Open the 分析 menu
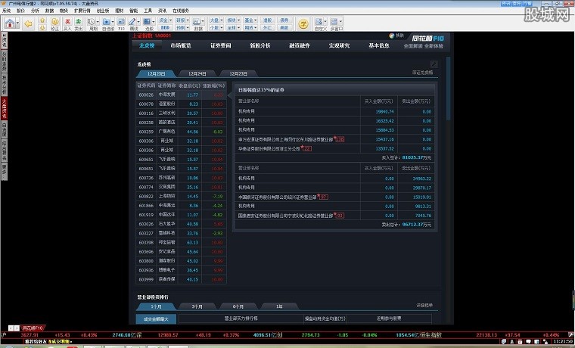 (x=35, y=11)
